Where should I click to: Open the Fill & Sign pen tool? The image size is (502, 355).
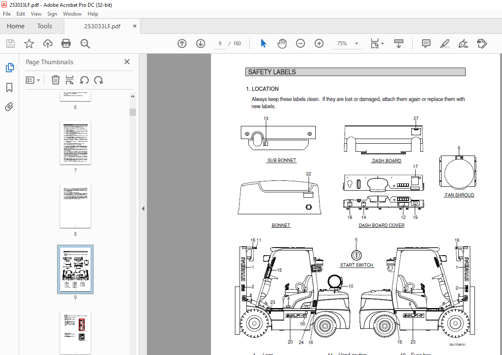(x=463, y=44)
